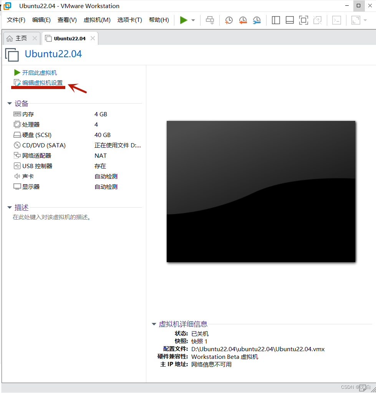
Task: Click the green play icon beside 开启此虚拟机
Action: [x=17, y=73]
